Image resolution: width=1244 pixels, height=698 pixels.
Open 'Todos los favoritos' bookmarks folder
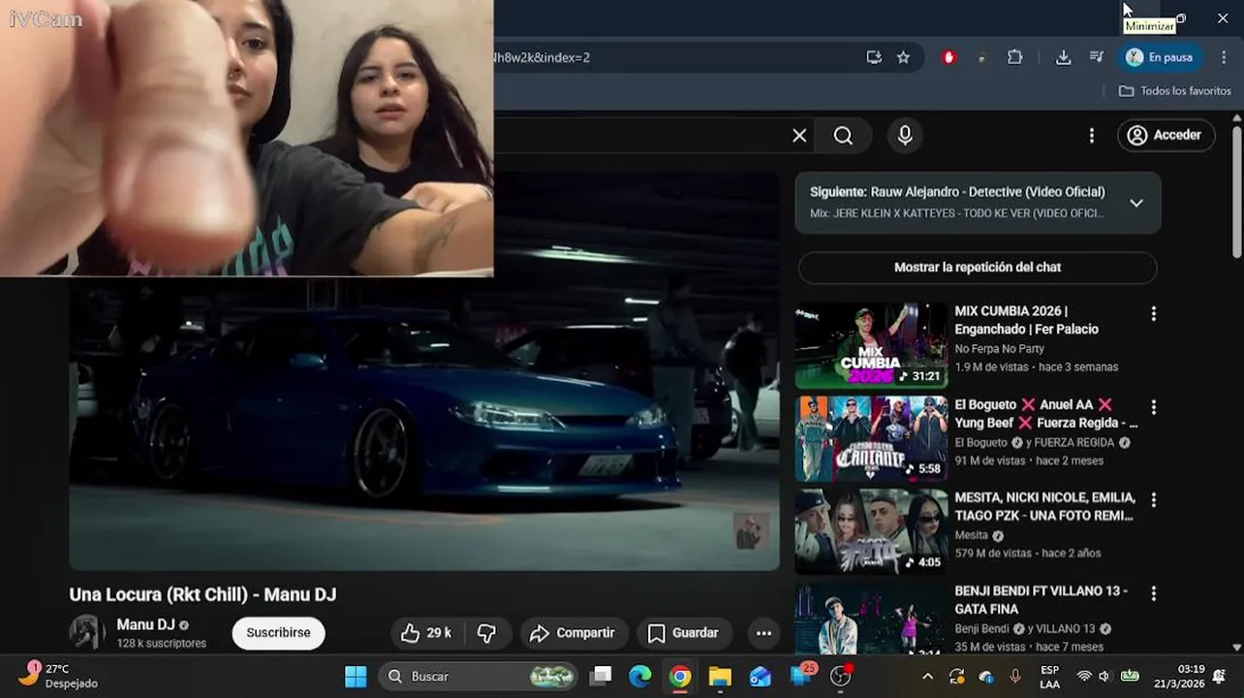[1174, 90]
